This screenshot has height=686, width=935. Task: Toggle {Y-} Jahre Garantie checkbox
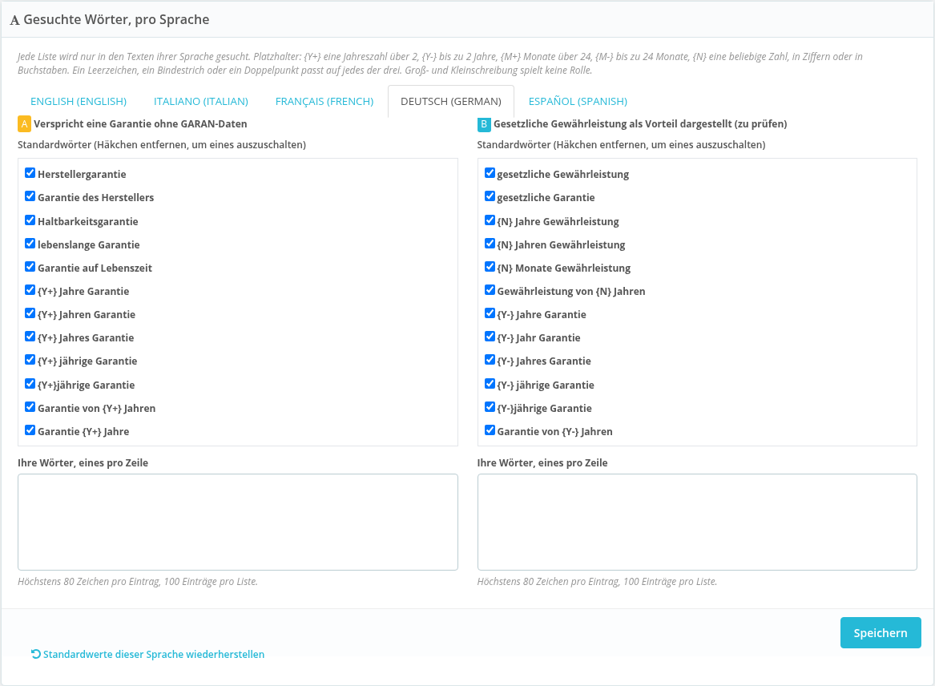click(490, 313)
